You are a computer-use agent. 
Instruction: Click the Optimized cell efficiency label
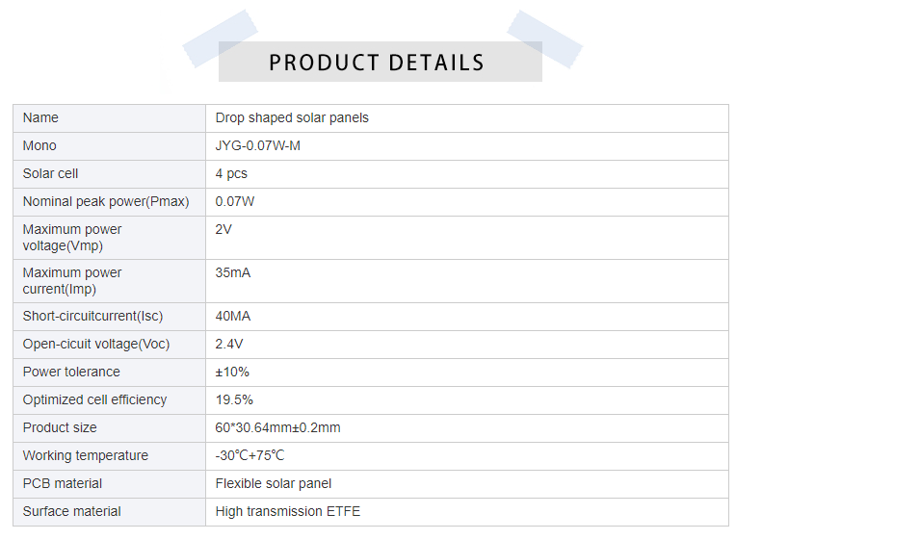94,400
